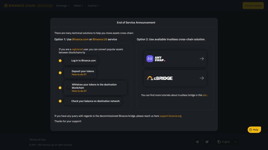The height and width of the screenshot is (150, 268).
Task: Click the arrow on AnySwap card
Action: [x=202, y=59]
